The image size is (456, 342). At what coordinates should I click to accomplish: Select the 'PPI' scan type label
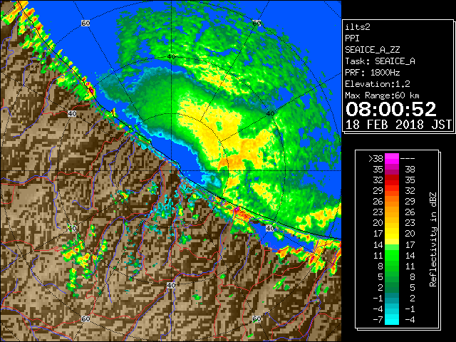[352, 38]
